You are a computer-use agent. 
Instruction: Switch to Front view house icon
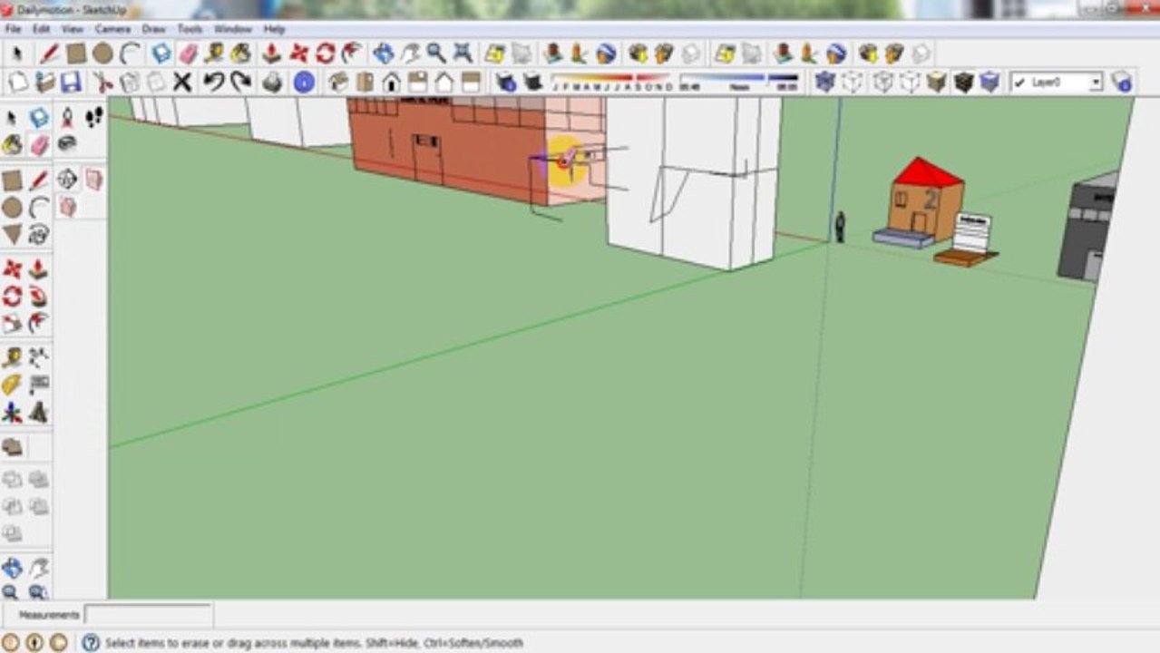tap(391, 83)
